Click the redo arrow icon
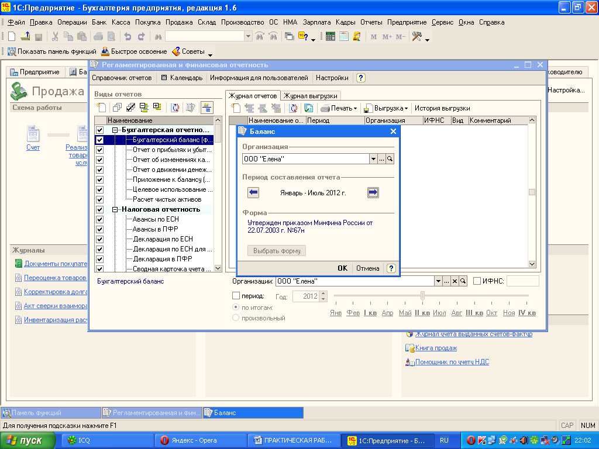Screen dimensions: 599x449 coord(141,37)
